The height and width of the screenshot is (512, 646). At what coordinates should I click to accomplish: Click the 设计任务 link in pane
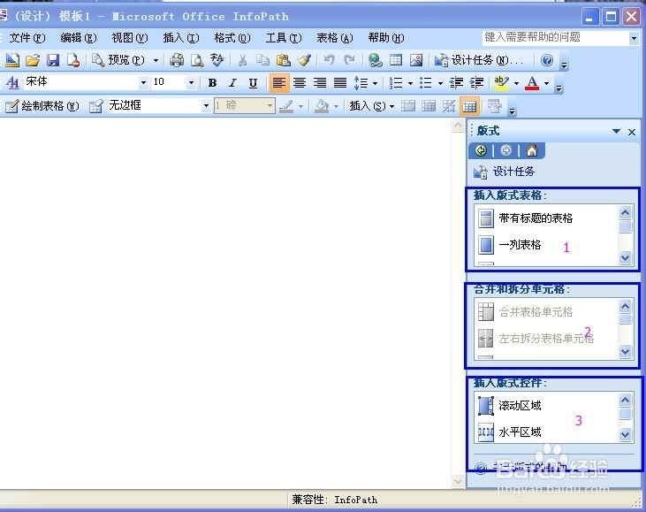point(513,172)
